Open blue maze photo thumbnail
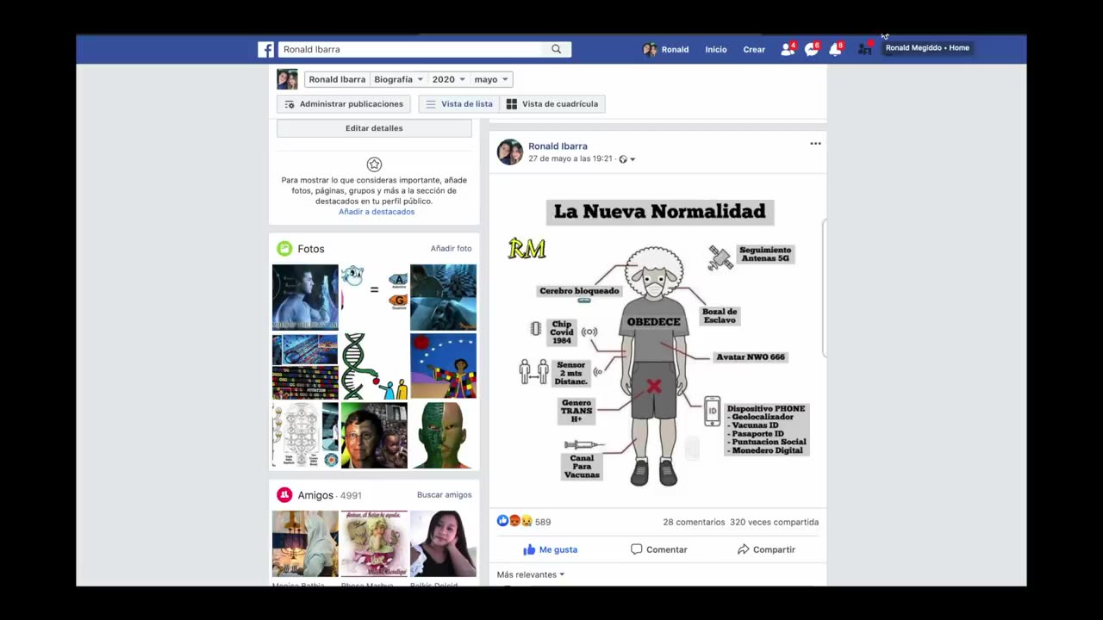1103x620 pixels. coord(443,297)
